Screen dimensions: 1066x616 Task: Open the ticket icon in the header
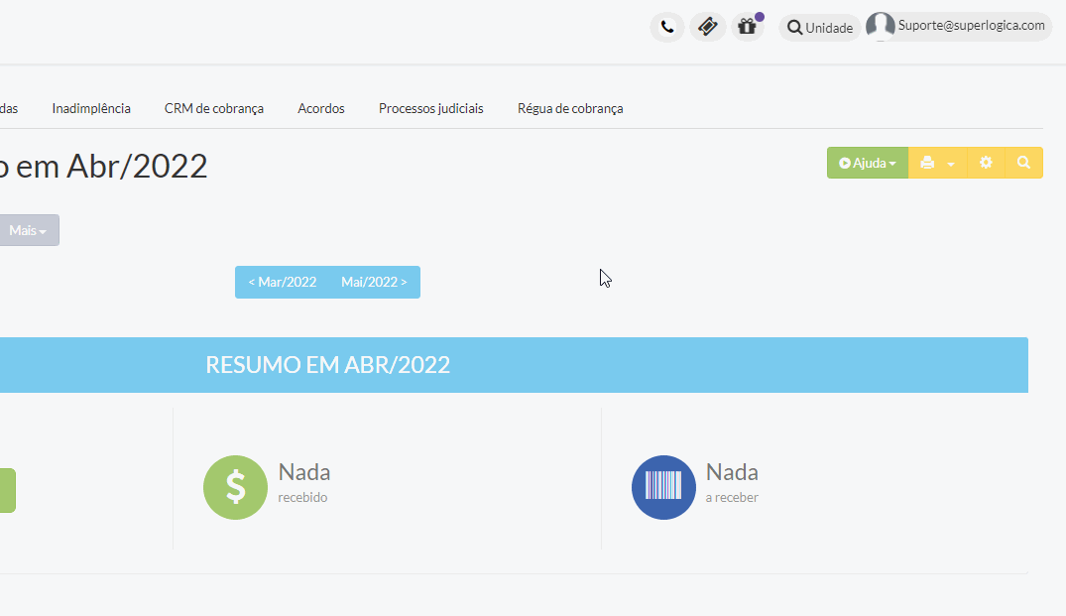[x=707, y=27]
